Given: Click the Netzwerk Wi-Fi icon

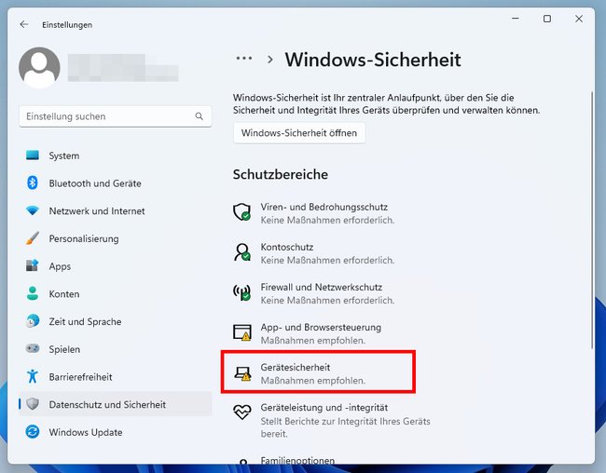Looking at the screenshot, I should click(x=33, y=210).
